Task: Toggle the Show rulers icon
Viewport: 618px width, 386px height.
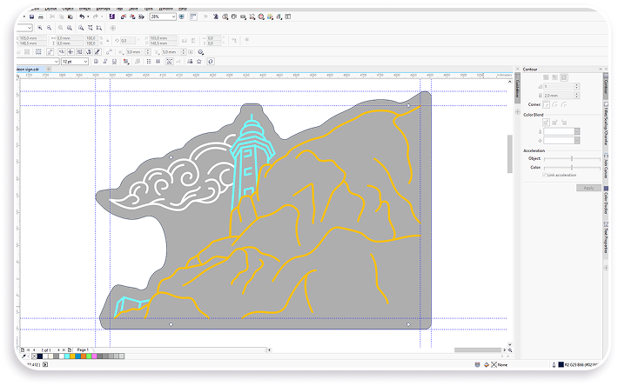Action: [x=193, y=17]
